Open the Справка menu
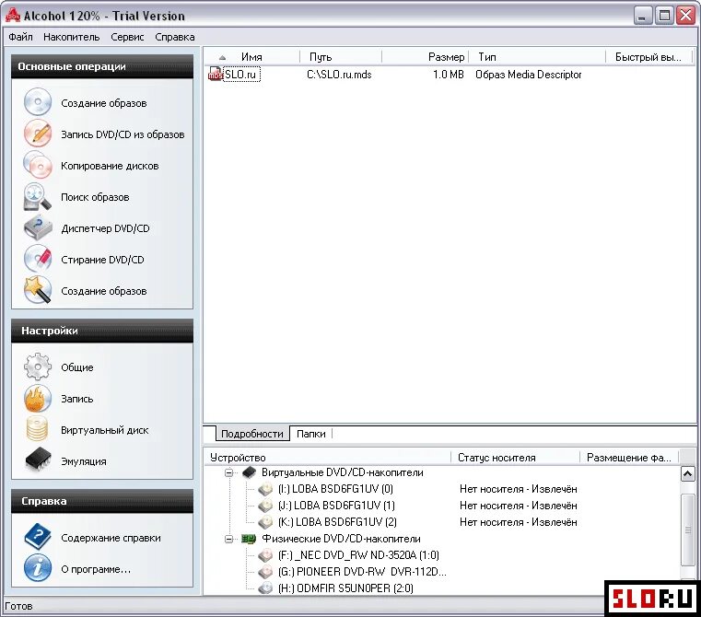701x617 pixels. tap(175, 37)
